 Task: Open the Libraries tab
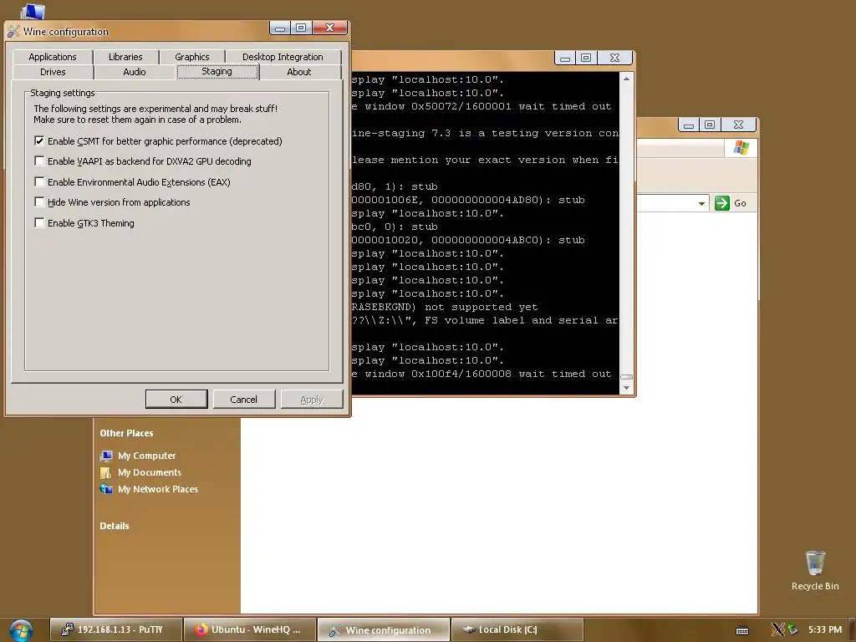pos(125,57)
